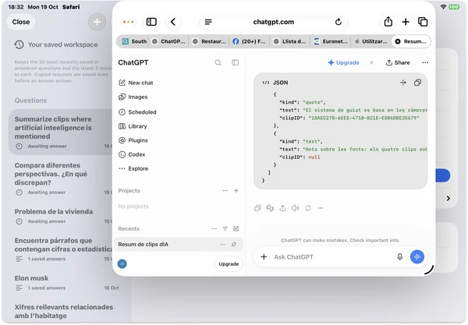Read the response aloud
468x325 pixels.
tap(295, 208)
